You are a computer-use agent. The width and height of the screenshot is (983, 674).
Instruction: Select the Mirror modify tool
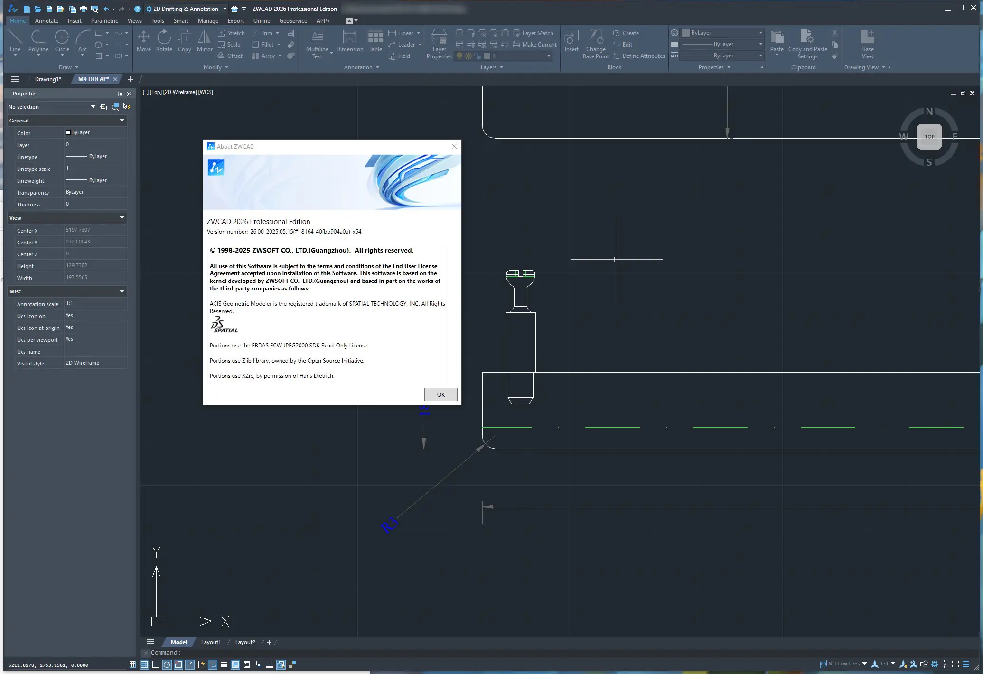[205, 41]
